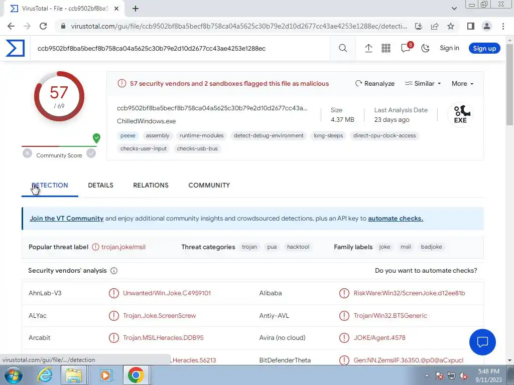This screenshot has width=514, height=385.
Task: Click the browser forward arrow
Action: [x=27, y=26]
